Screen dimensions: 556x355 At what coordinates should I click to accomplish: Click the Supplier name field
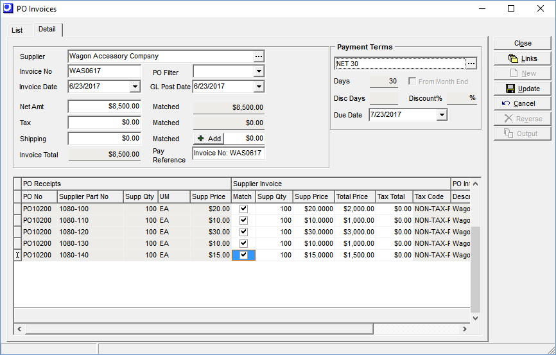pos(161,56)
